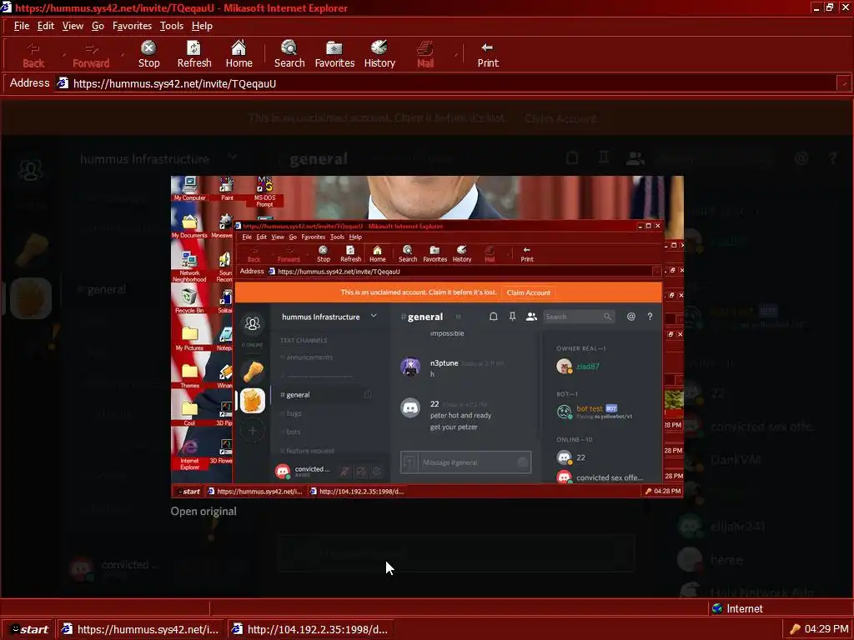The height and width of the screenshot is (640, 854).
Task: Switch to the hummus.sys42.net taskbar window
Action: [x=142, y=629]
